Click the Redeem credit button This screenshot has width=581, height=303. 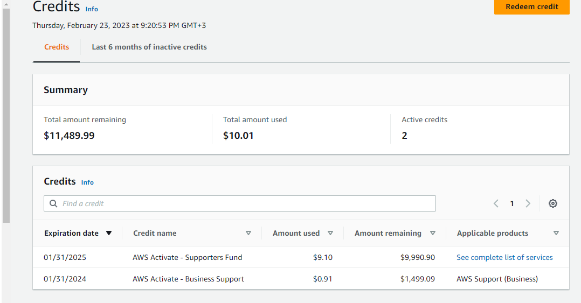tap(532, 6)
